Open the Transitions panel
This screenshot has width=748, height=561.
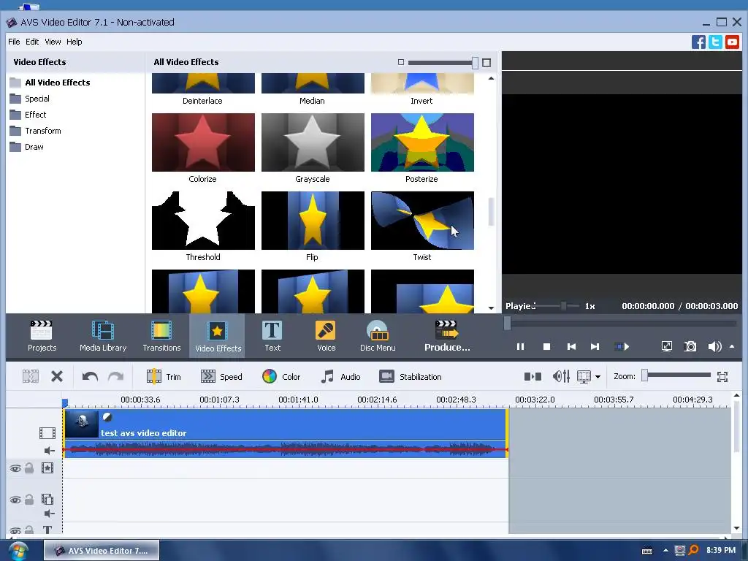[161, 336]
